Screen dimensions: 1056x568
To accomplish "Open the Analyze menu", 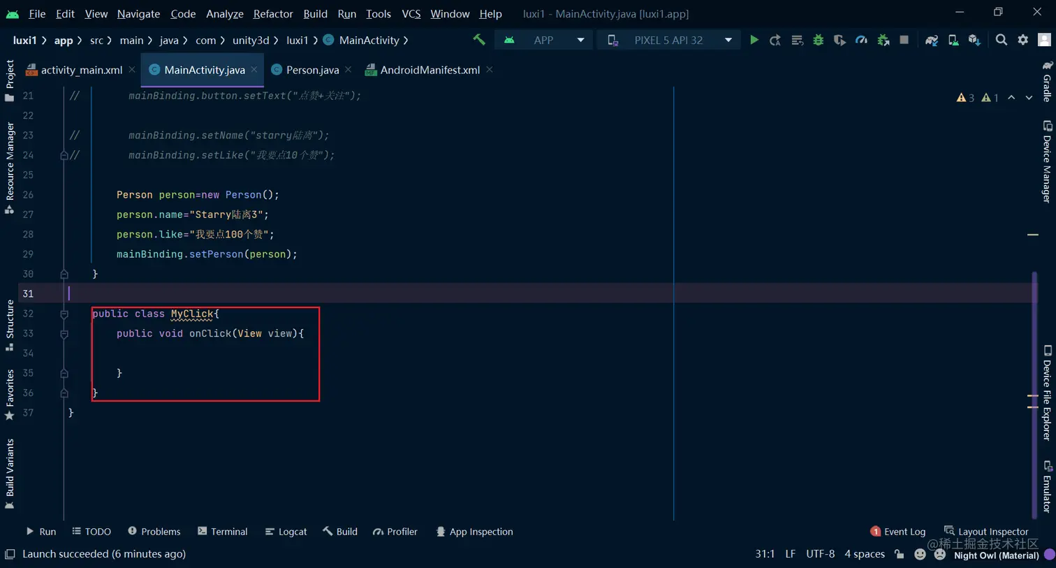I will [x=225, y=13].
